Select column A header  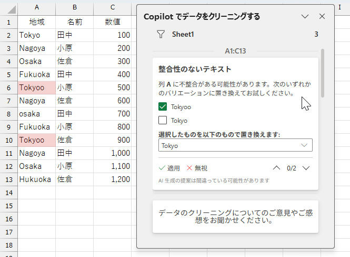pos(37,7)
